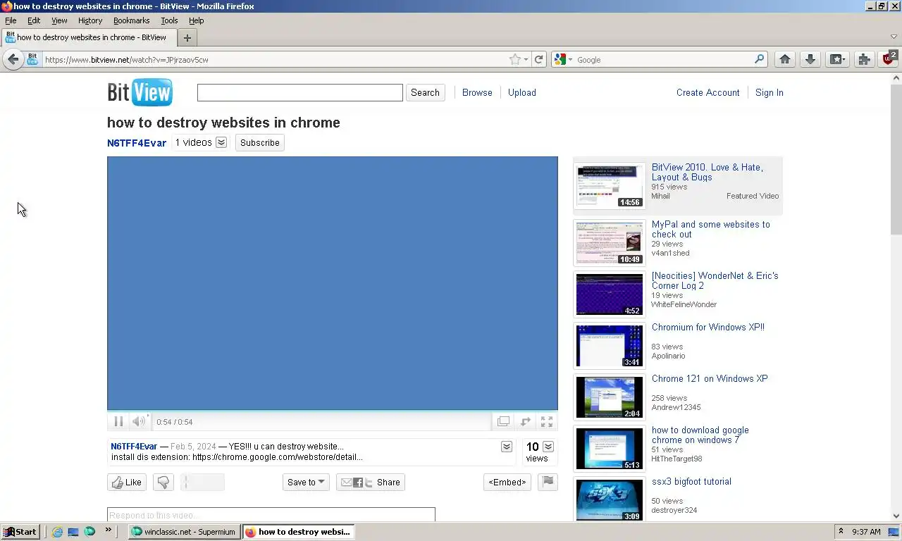Open the N6TFF4Evar channel link under the title

click(x=137, y=143)
